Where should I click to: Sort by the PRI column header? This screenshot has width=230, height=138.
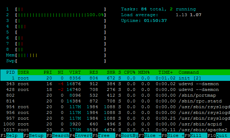pos(48,72)
